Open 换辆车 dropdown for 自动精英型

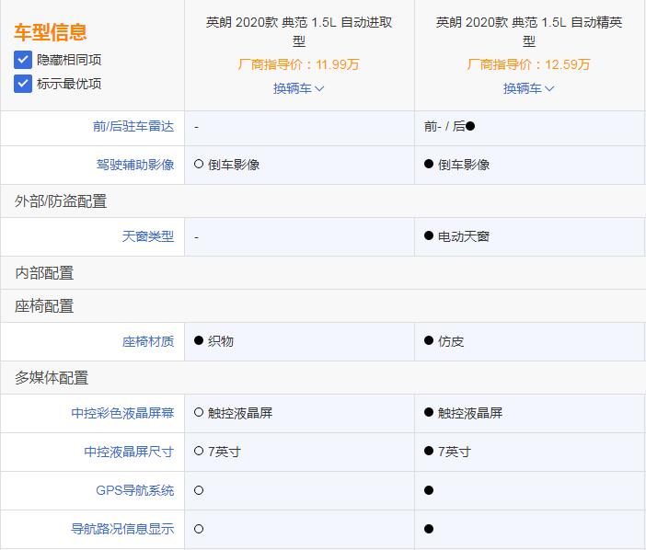(528, 88)
